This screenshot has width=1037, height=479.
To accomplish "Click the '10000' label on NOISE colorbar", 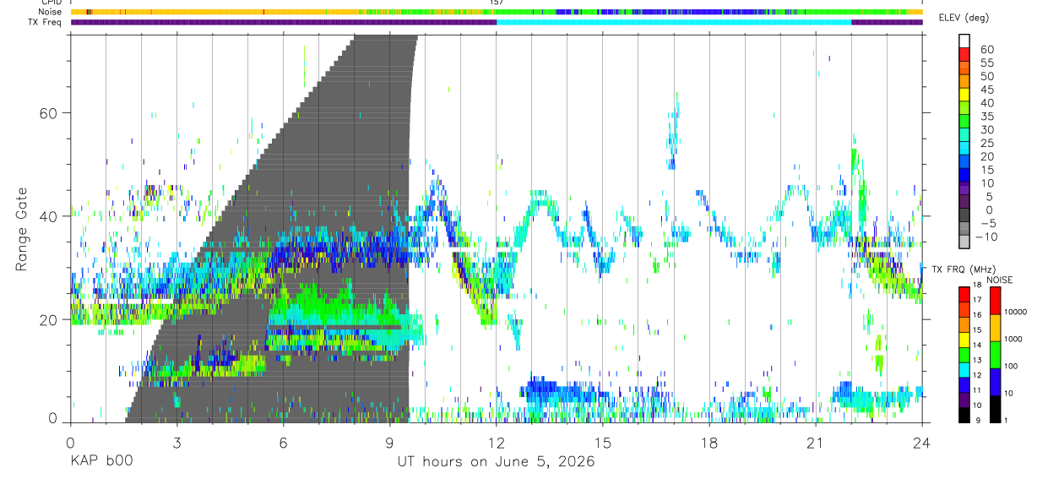I will 1017,313.
